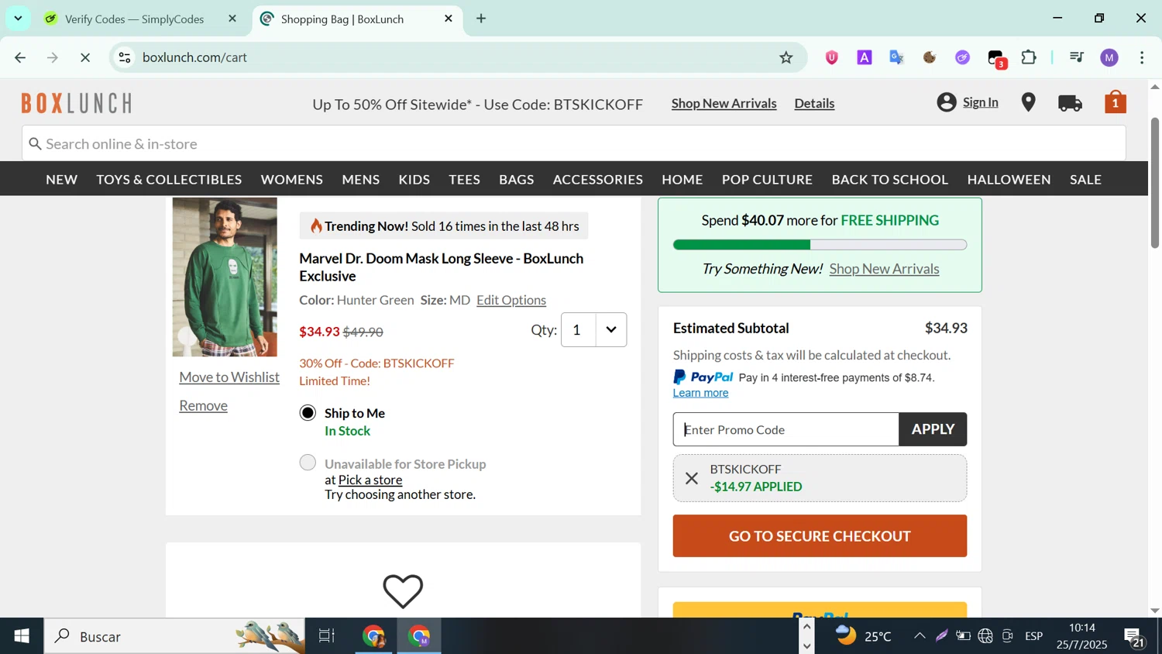The height and width of the screenshot is (654, 1162).
Task: Click GO TO SECURE CHECKOUT button
Action: 820,536
